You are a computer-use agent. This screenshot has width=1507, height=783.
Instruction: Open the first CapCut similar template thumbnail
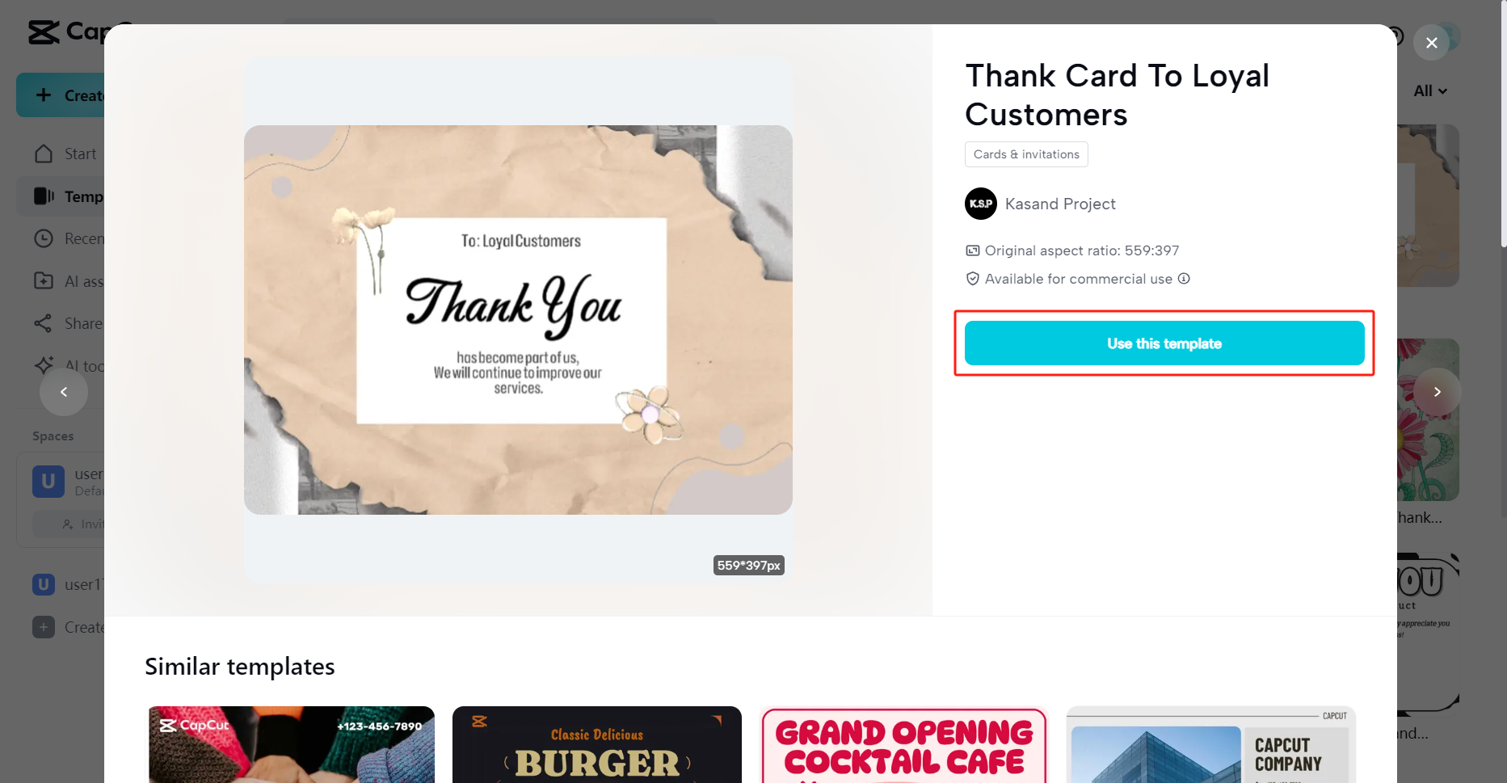point(291,745)
